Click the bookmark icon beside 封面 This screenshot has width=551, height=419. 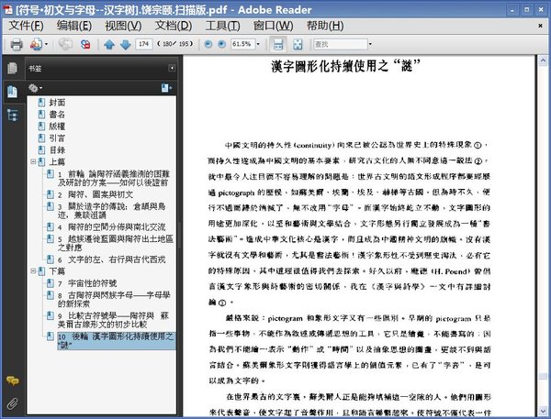[42, 103]
